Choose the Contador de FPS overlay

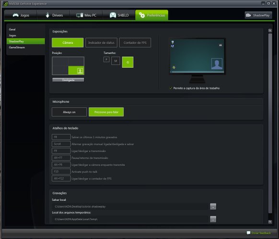135,43
